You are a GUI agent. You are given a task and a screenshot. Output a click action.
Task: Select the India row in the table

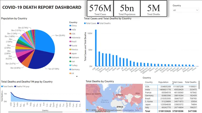pos(171,89)
